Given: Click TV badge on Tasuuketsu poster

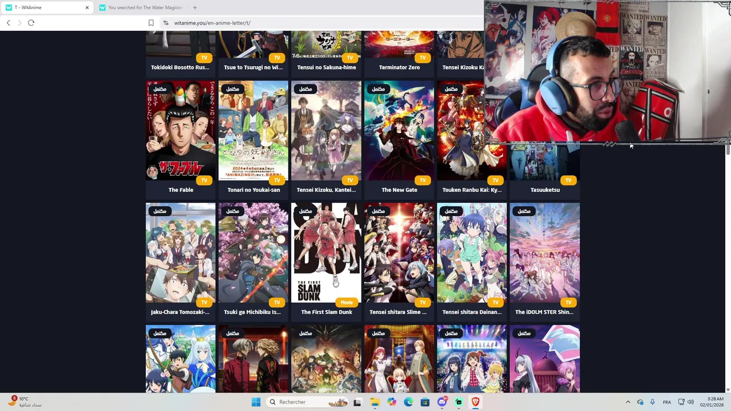Looking at the screenshot, I should tap(568, 180).
